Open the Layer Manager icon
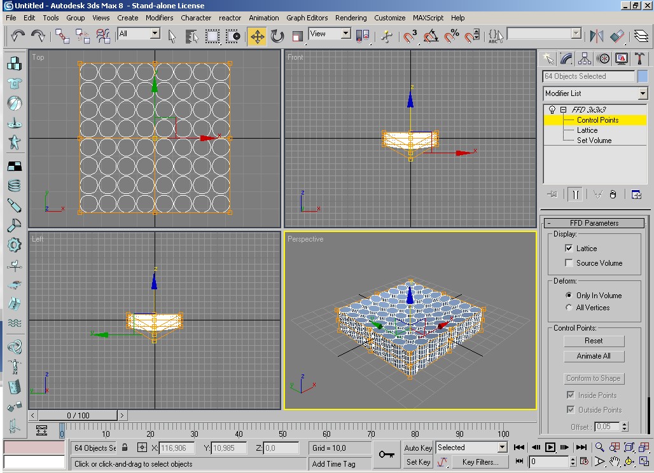Viewport: 654px width, 473px height. coord(641,36)
